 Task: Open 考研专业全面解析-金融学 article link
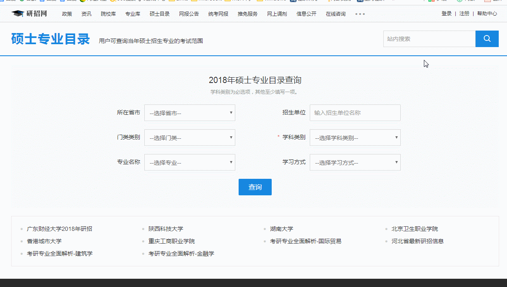coord(181,254)
